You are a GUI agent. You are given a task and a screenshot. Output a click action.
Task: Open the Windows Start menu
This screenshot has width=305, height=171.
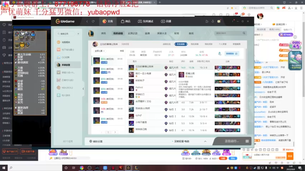(x=3, y=168)
